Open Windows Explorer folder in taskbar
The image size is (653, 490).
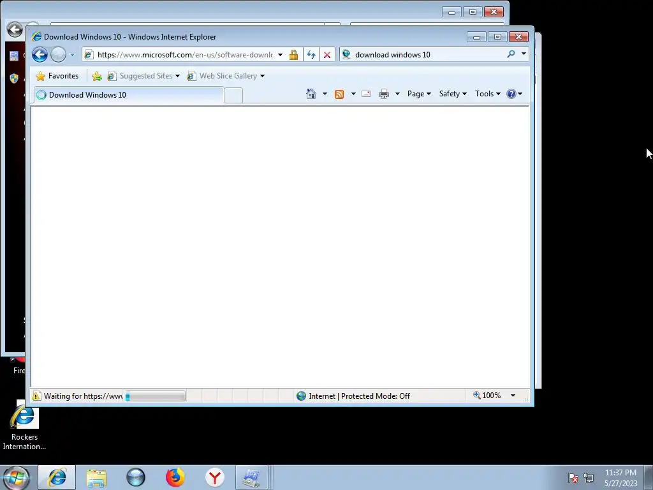96,478
